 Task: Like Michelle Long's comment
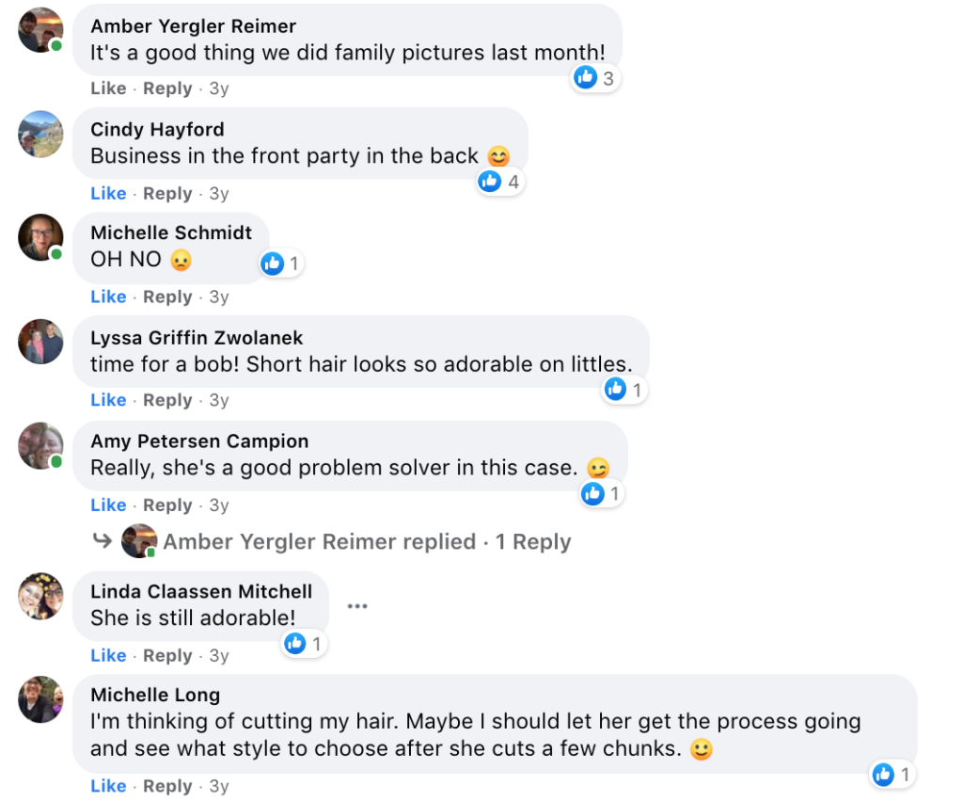coord(108,786)
